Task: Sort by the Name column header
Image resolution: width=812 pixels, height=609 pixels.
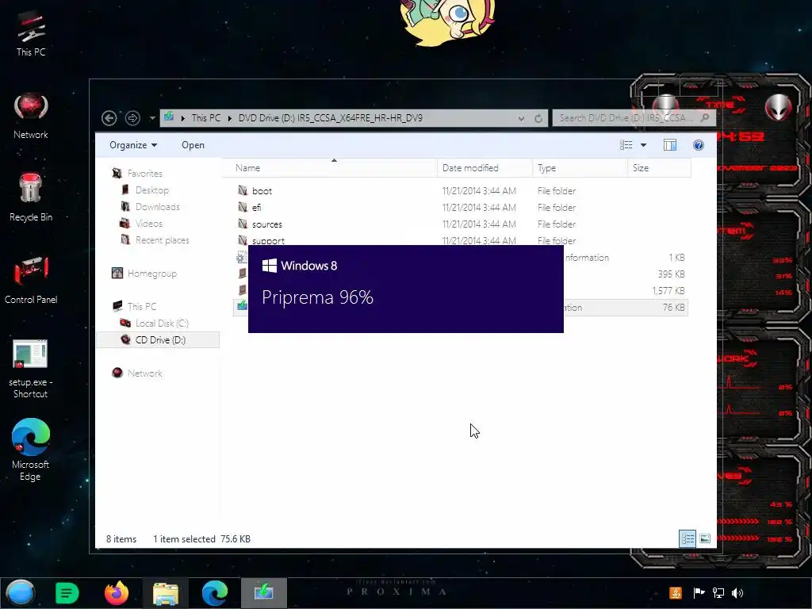Action: click(x=329, y=168)
